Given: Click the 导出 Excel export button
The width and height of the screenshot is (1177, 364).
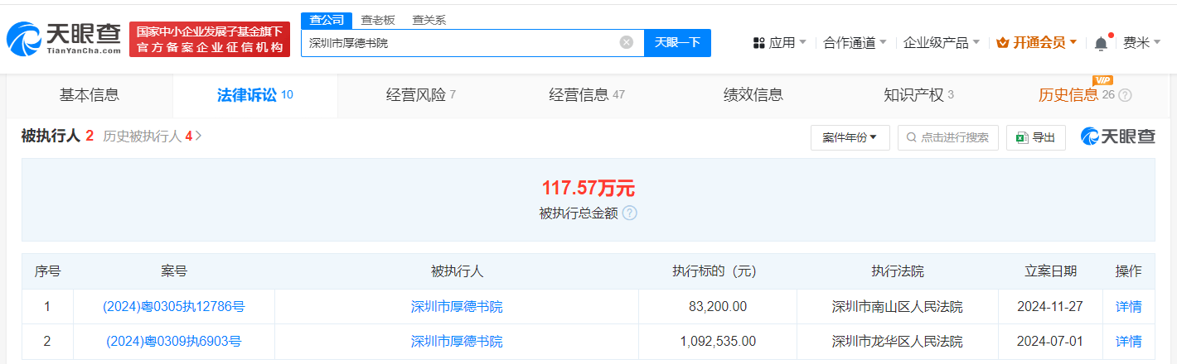Looking at the screenshot, I should pyautogui.click(x=1035, y=137).
